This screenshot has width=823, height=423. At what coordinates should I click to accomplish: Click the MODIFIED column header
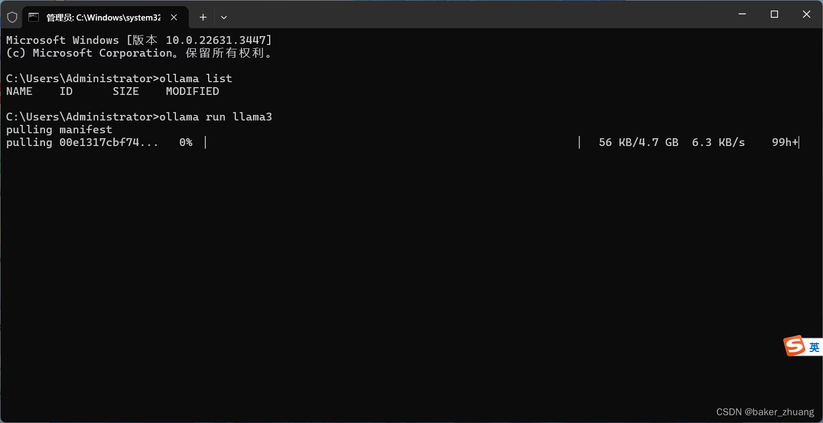[192, 92]
